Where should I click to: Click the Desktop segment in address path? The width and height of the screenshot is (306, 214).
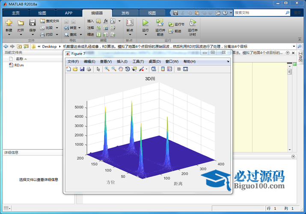(x=49, y=46)
